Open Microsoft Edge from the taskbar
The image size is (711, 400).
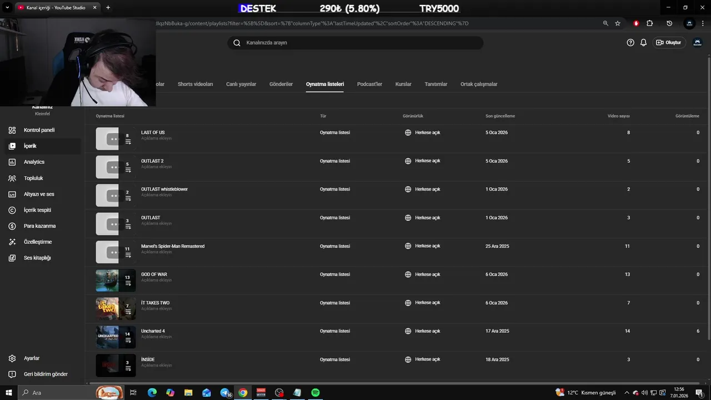click(x=152, y=393)
